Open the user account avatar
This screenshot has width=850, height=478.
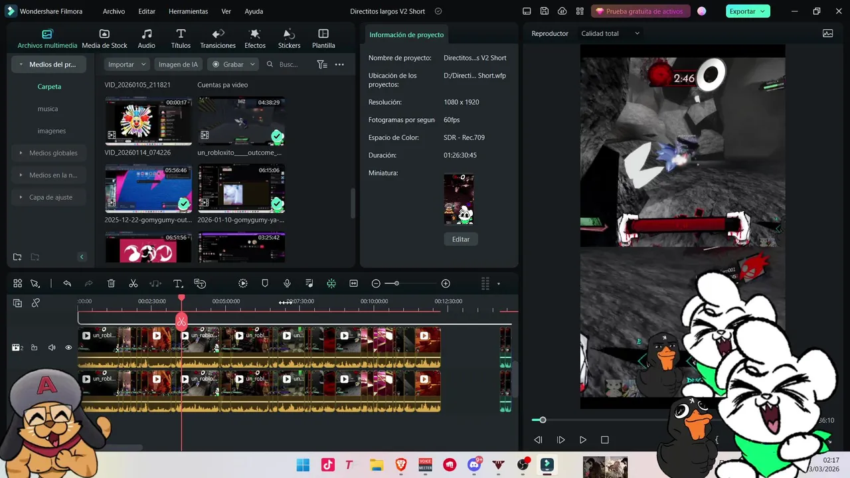coord(701,11)
